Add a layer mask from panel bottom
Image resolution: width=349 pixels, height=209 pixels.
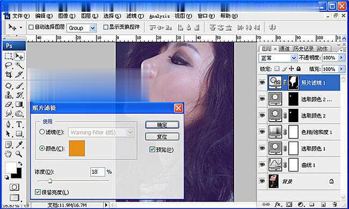[289, 204]
